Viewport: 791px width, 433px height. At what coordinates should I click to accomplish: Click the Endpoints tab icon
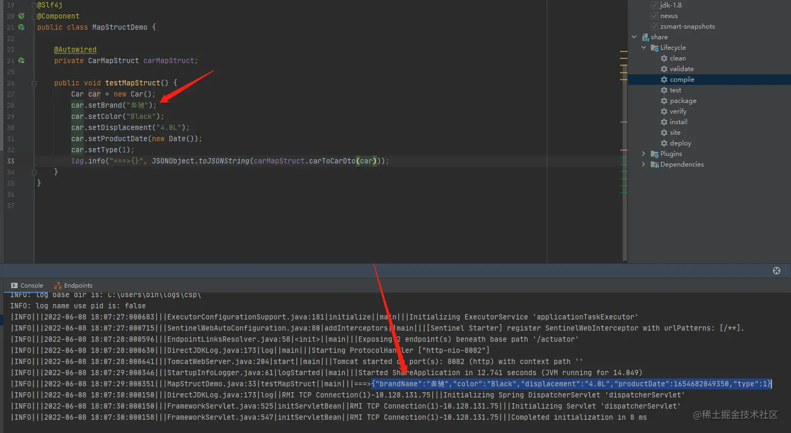(x=58, y=285)
